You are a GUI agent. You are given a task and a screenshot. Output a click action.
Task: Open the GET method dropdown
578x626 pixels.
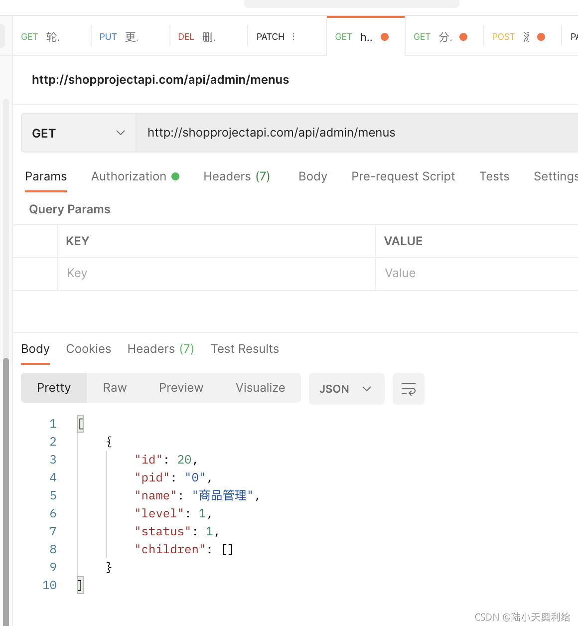(79, 133)
